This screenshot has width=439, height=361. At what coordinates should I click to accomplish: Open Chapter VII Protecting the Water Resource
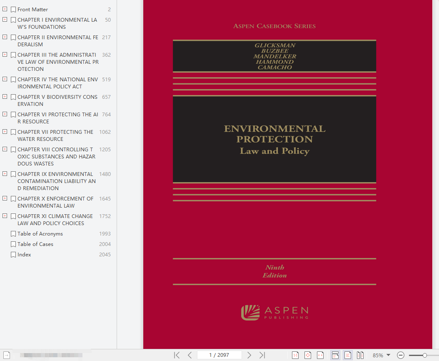point(55,135)
